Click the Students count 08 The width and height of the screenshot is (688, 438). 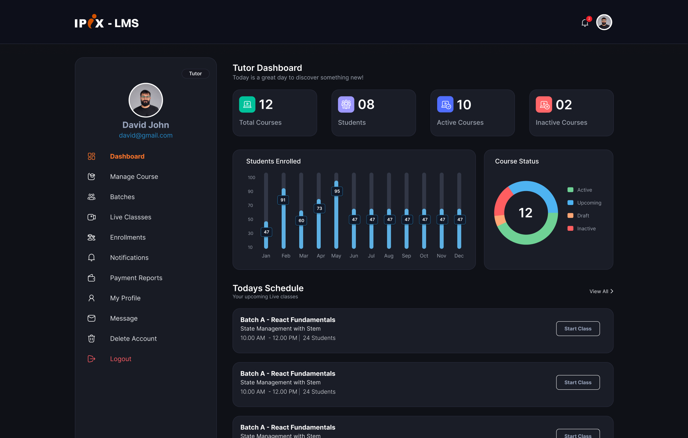tap(366, 104)
